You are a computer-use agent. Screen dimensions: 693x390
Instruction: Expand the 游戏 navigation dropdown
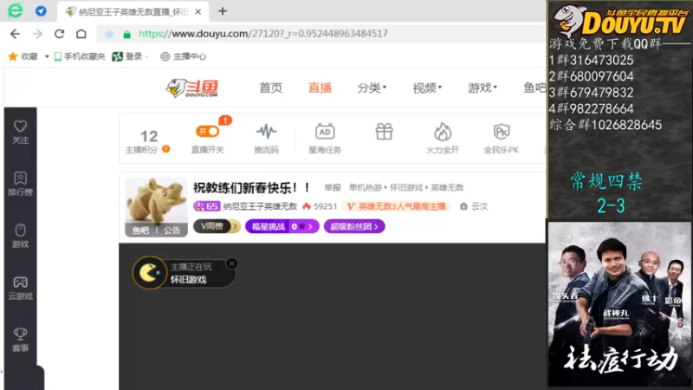[483, 88]
